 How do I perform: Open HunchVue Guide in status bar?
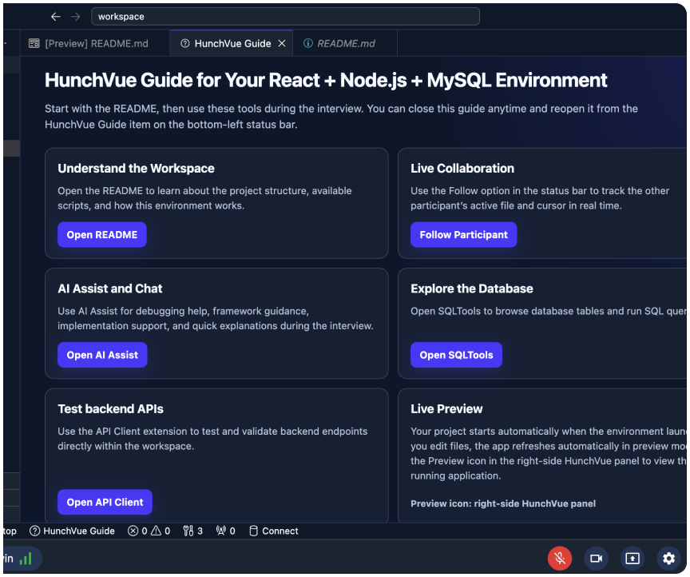click(72, 531)
